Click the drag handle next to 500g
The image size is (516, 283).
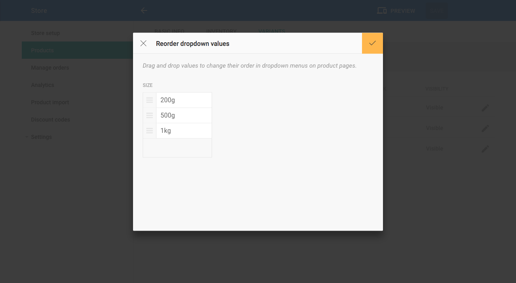tap(150, 116)
